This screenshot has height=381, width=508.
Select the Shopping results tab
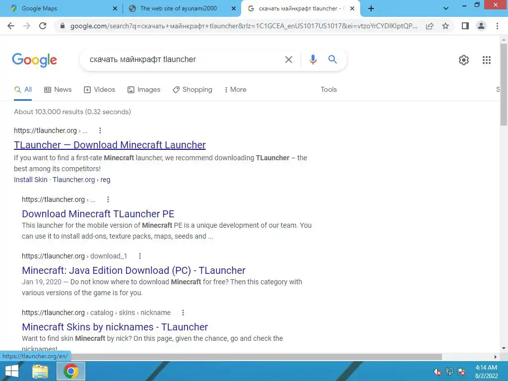click(x=192, y=90)
